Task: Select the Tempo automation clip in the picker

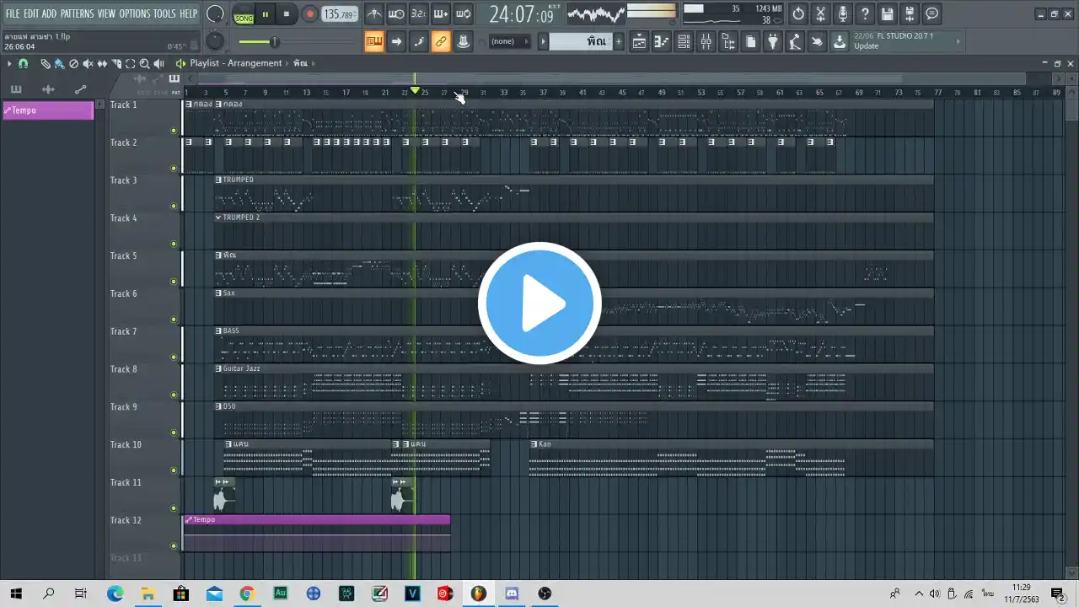Action: click(48, 110)
